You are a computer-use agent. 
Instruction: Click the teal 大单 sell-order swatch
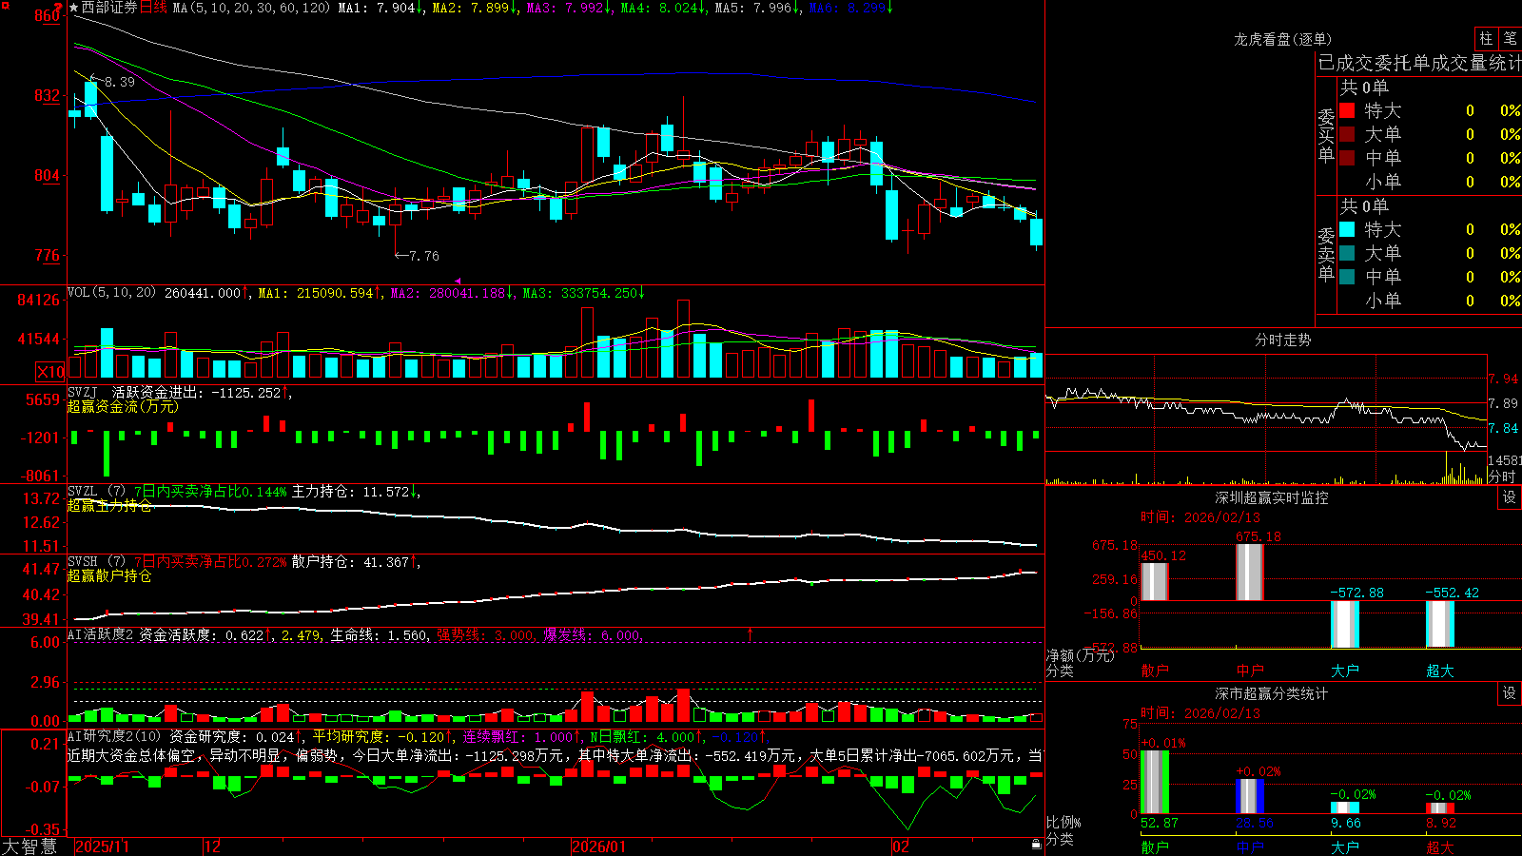point(1347,253)
